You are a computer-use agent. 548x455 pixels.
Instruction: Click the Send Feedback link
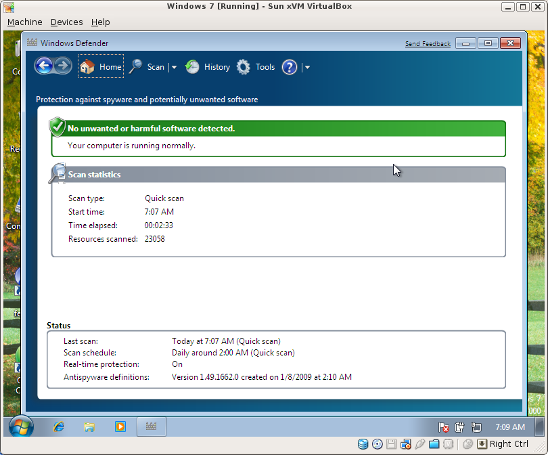pyautogui.click(x=428, y=44)
